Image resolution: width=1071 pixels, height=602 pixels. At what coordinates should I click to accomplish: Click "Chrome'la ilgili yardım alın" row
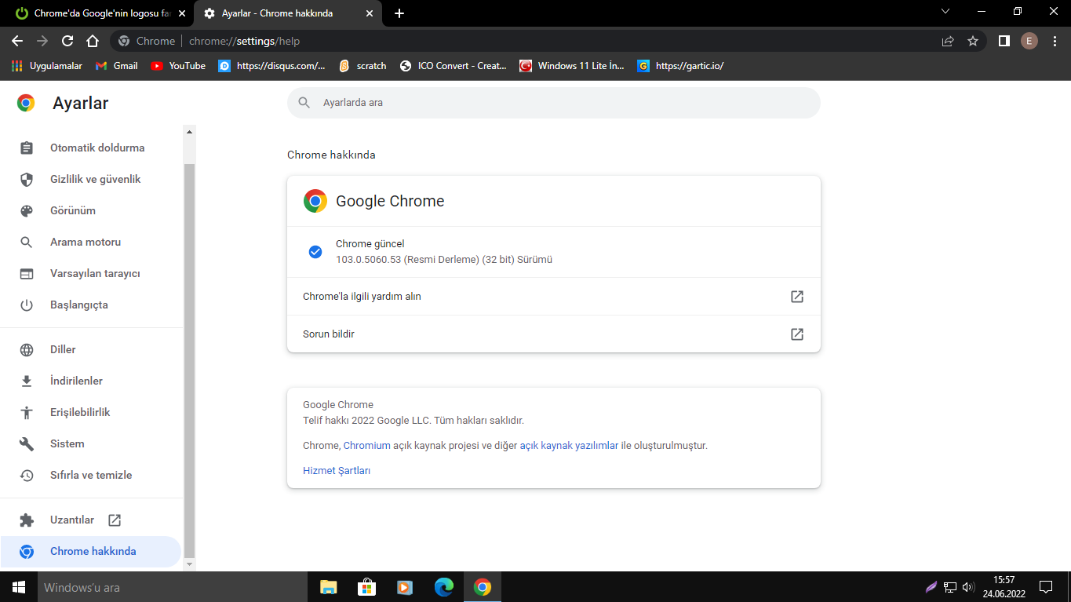(554, 297)
